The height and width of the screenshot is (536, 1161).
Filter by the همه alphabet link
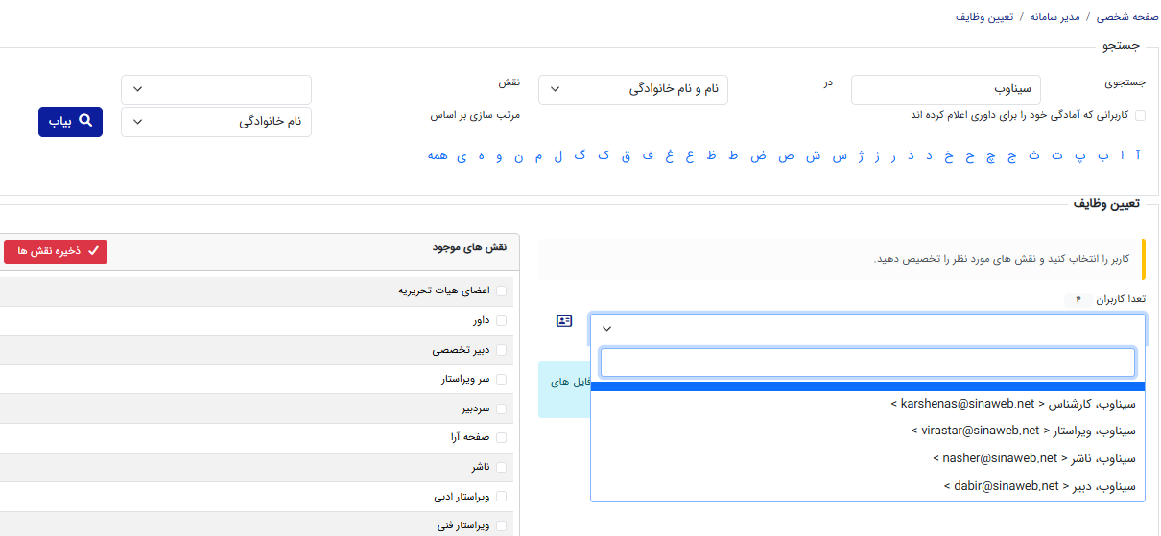pos(438,155)
